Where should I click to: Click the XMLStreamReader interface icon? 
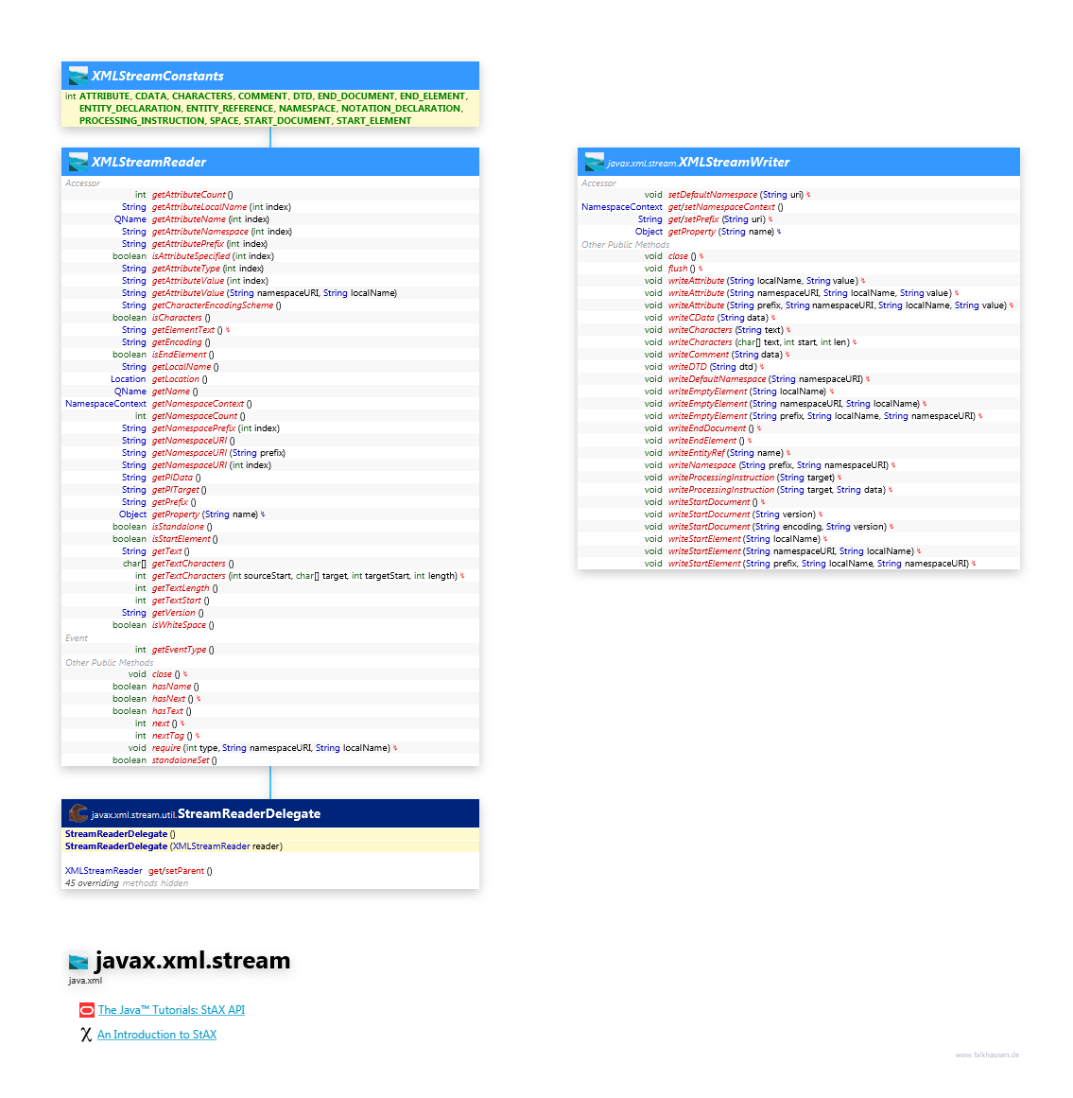[78, 162]
